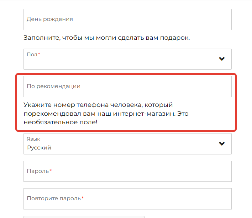The height and width of the screenshot is (218, 252).
Task: Click the red asterisk beside Пароль label
Action: pos(51,170)
